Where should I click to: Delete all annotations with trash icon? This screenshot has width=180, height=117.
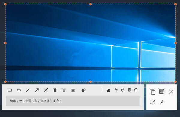click(129, 90)
